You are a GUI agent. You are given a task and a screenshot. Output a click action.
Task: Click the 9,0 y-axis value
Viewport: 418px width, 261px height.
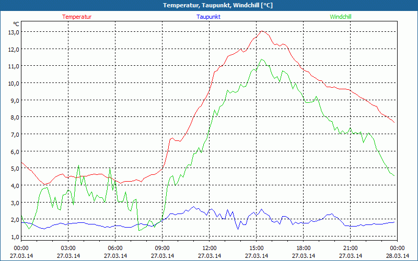(15, 100)
